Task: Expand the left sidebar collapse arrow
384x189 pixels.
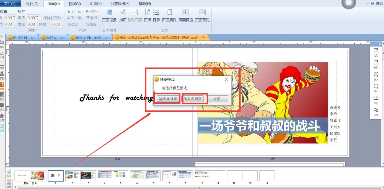Action: point(2,36)
